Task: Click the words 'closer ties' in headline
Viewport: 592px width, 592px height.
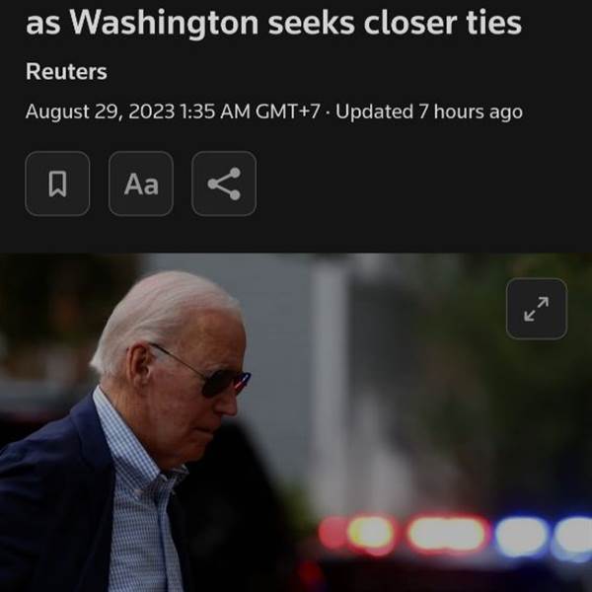Action: click(x=442, y=23)
